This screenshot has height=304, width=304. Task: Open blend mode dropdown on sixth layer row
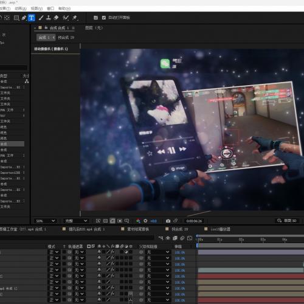[x=54, y=282]
